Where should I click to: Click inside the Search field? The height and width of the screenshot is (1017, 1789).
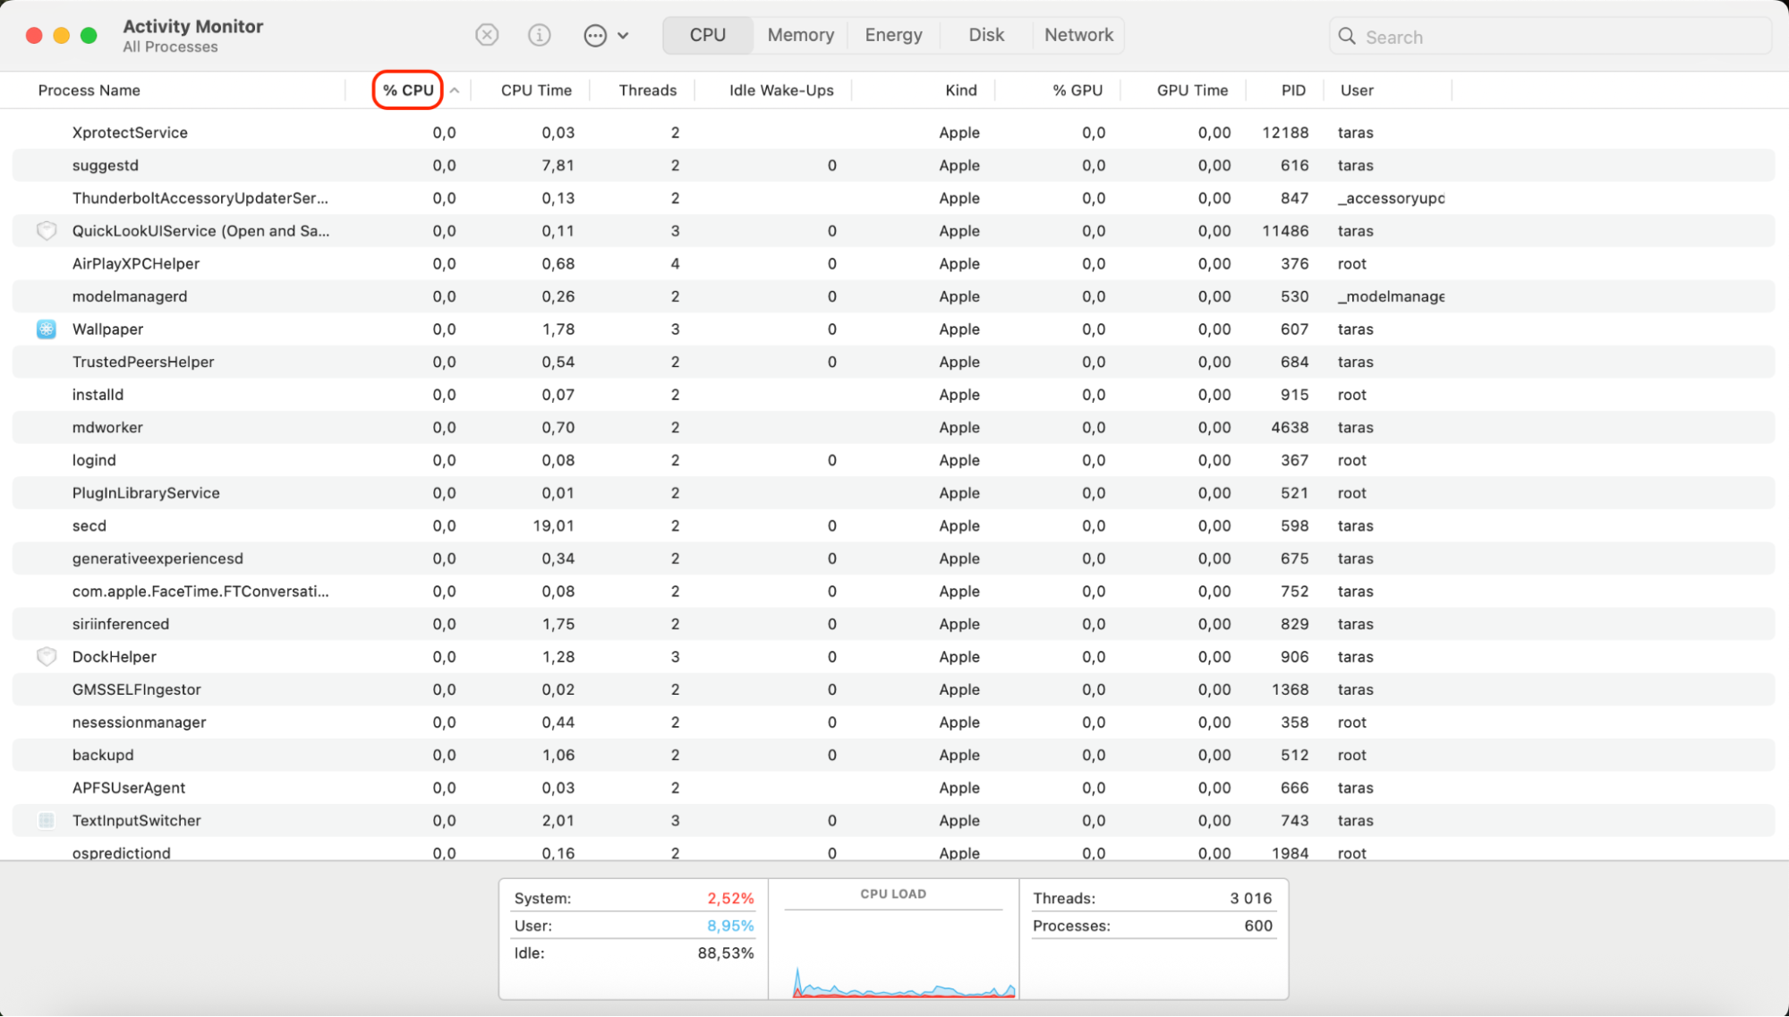pos(1521,37)
